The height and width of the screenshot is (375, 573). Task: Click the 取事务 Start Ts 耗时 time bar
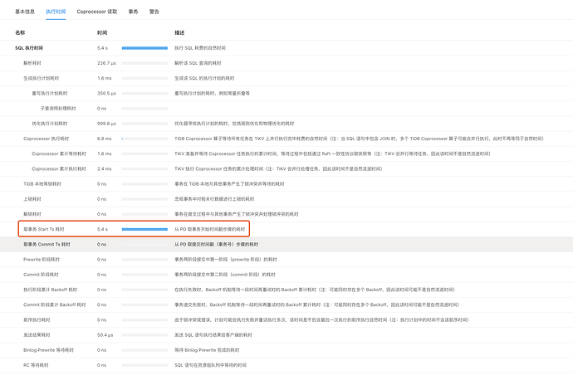[x=144, y=229]
